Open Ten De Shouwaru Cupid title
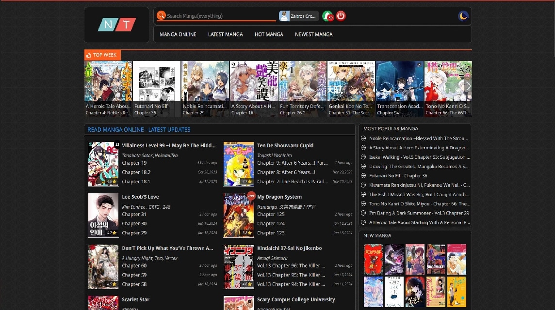 pyautogui.click(x=285, y=145)
